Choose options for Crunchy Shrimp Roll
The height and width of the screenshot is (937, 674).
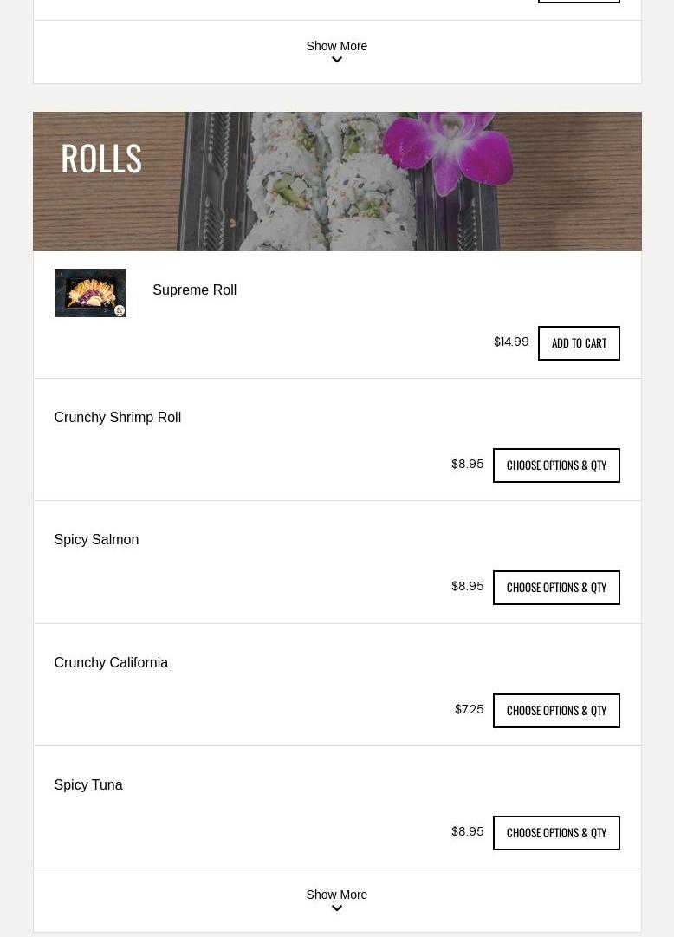coord(555,465)
